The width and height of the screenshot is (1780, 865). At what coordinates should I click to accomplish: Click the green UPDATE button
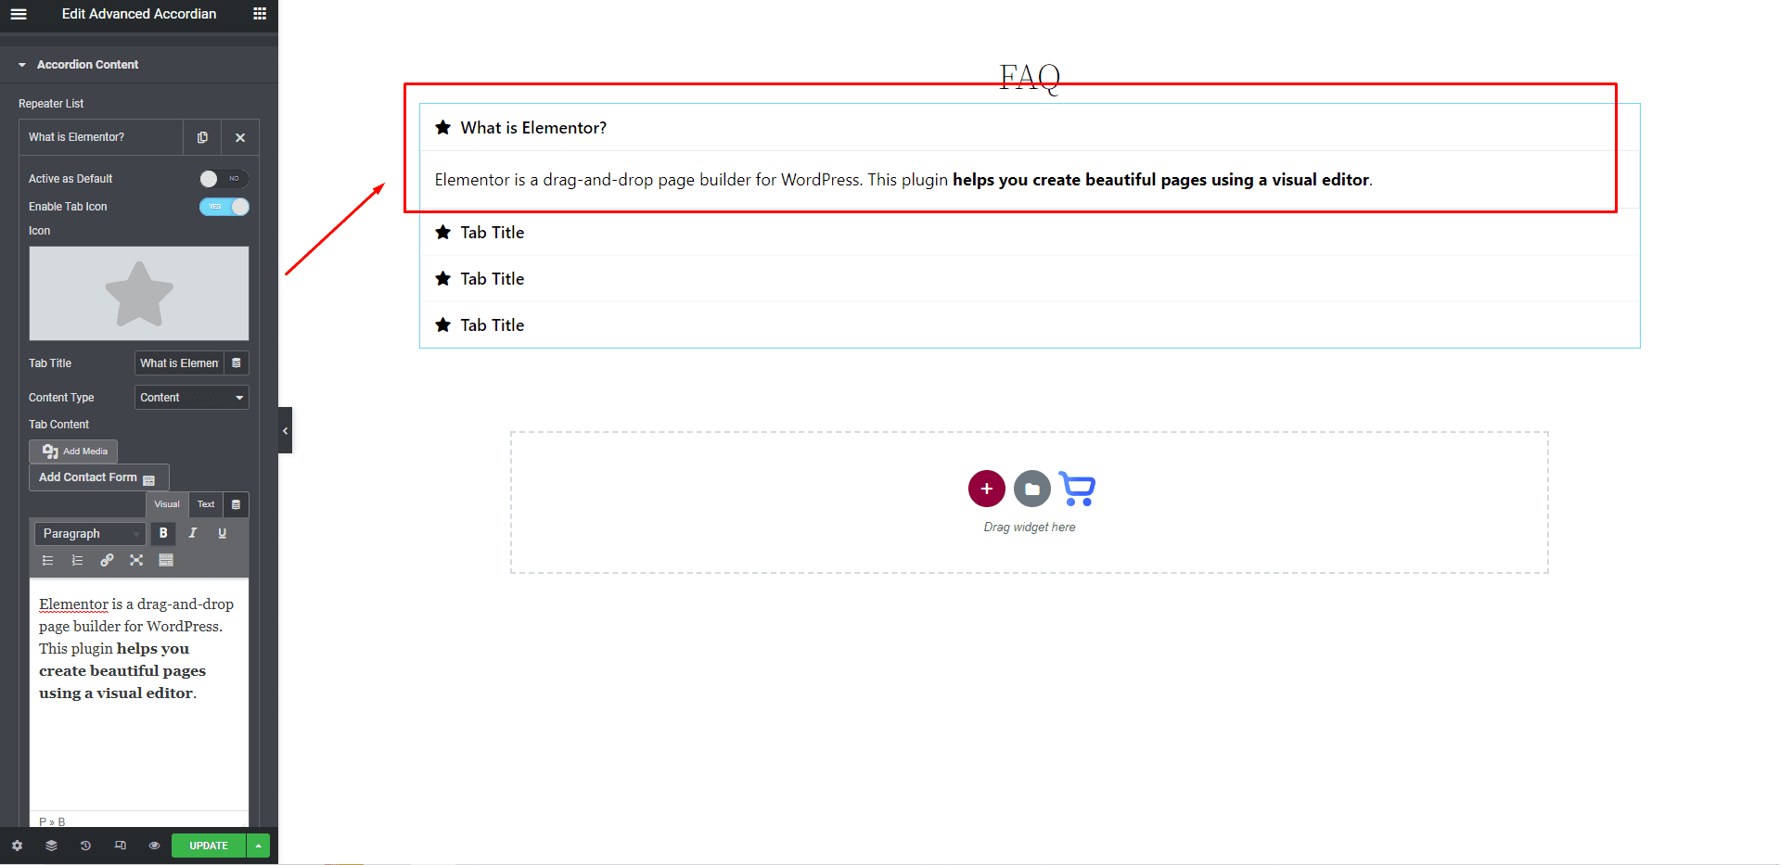tap(208, 846)
